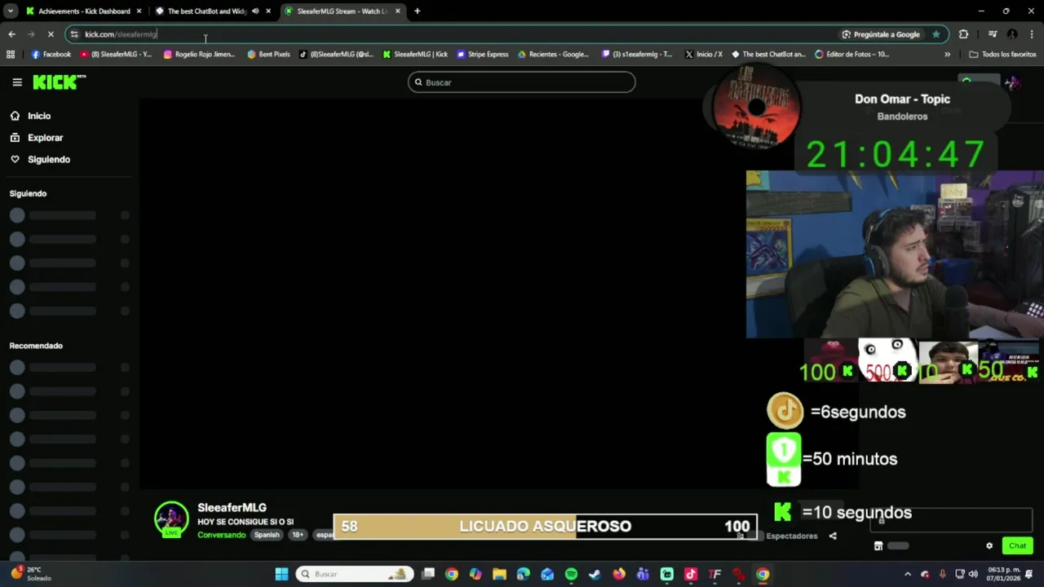Click the KICK logo
The image size is (1044, 587).
coord(59,82)
